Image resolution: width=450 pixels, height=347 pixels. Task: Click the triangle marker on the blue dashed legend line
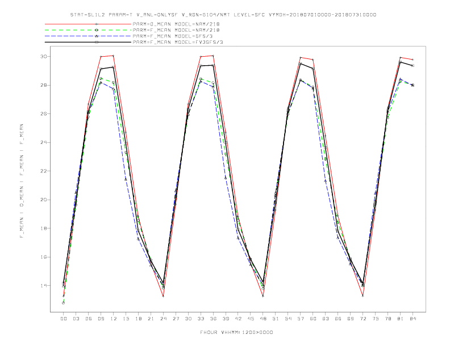pyautogui.click(x=97, y=36)
